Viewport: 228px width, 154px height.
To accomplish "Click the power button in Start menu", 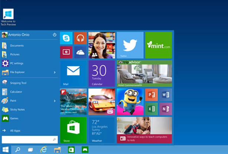I will point(55,35).
